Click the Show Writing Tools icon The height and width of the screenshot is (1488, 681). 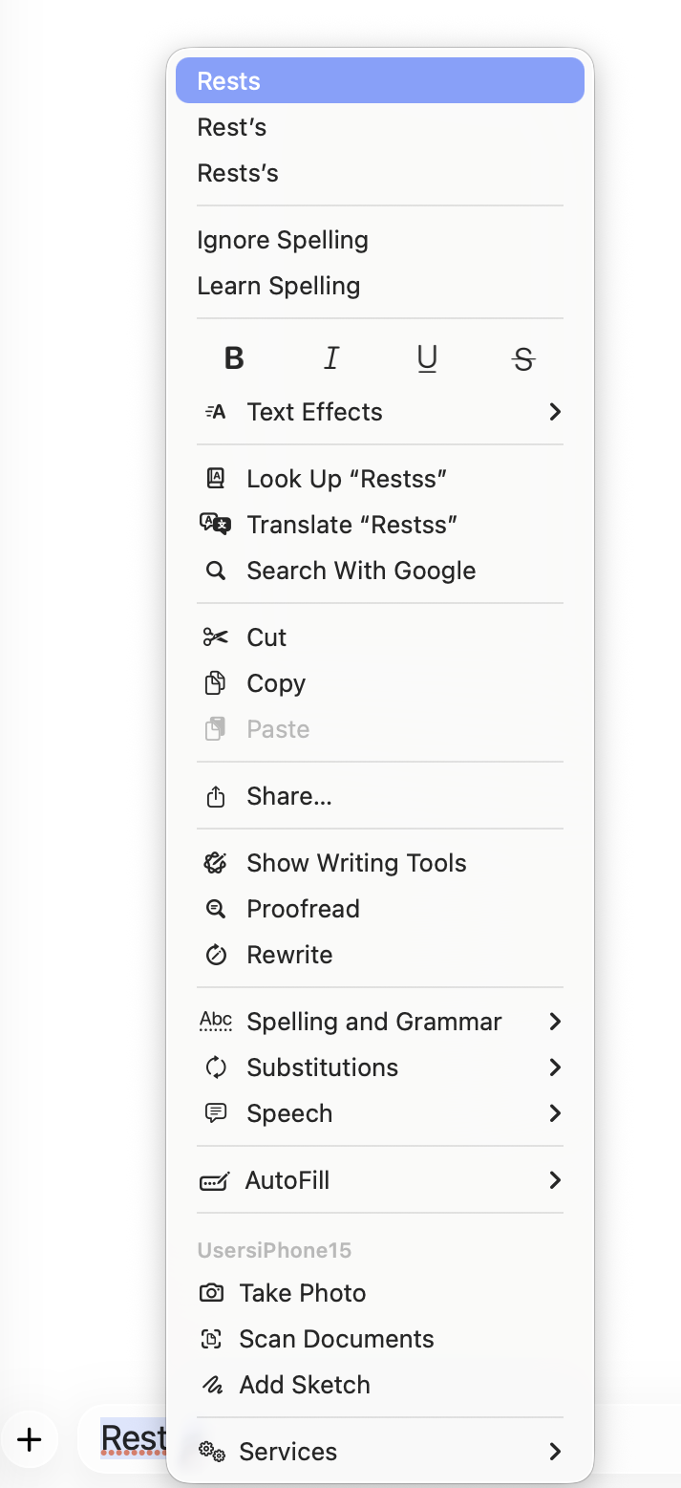click(216, 863)
